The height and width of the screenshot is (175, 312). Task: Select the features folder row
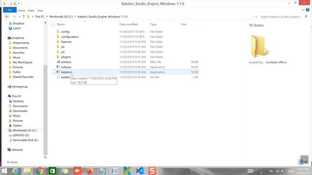[x=125, y=42]
